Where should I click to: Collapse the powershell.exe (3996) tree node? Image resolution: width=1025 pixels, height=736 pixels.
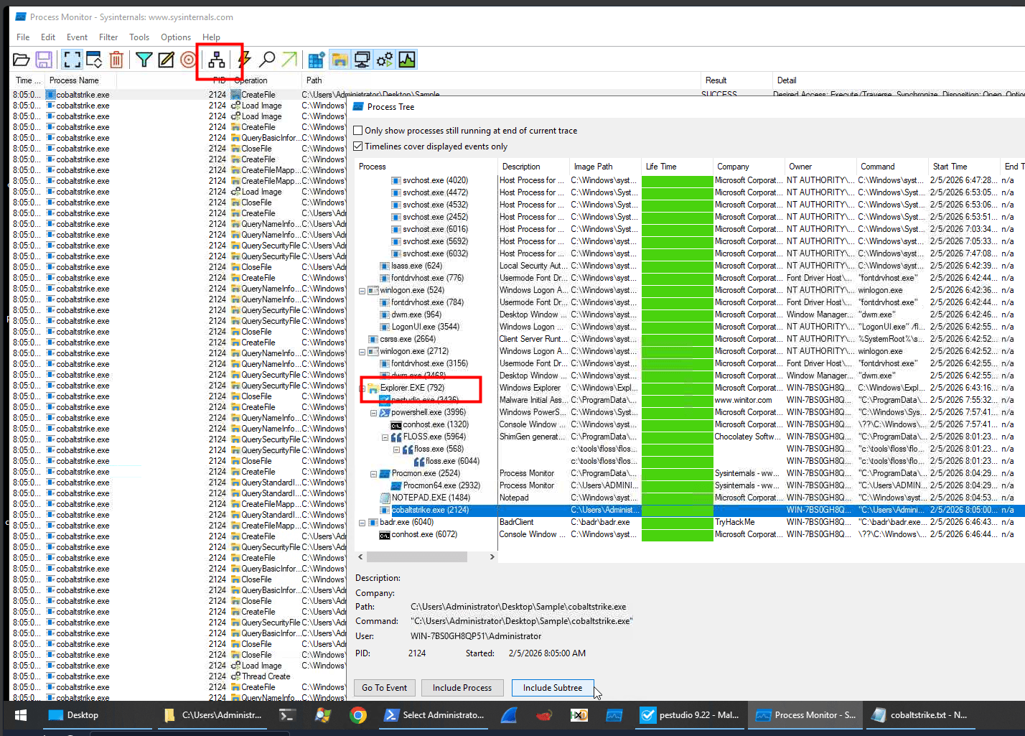click(373, 413)
